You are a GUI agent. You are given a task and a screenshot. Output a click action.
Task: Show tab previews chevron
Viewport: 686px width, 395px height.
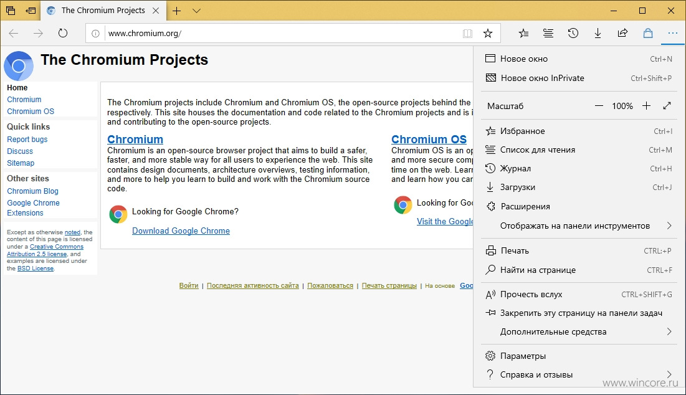pos(196,11)
